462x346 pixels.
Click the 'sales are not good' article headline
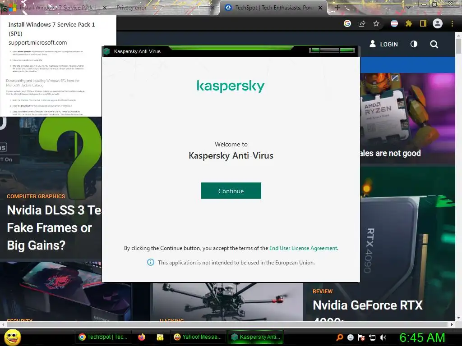tap(390, 153)
